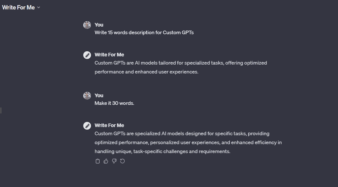Click the first 'Write For Me' sender label
The width and height of the screenshot is (338, 187).
click(109, 55)
